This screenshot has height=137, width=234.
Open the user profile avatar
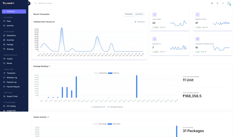point(229,3)
